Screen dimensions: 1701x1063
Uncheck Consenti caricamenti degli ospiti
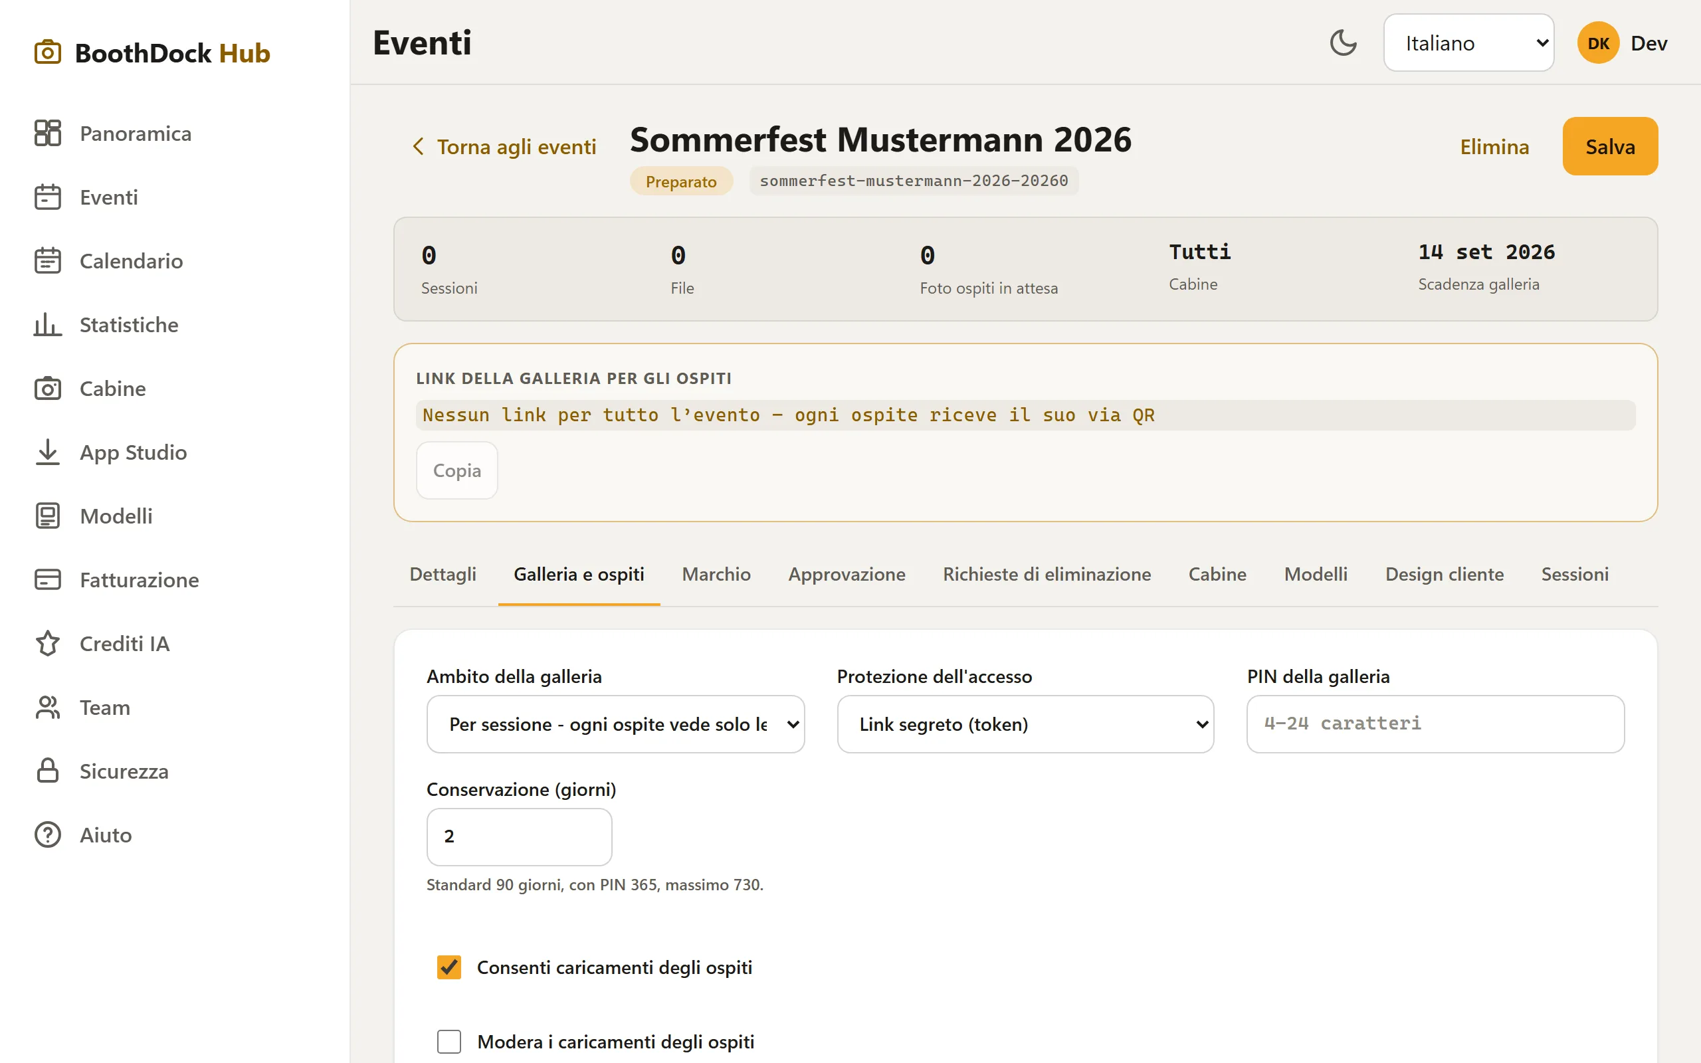point(449,967)
